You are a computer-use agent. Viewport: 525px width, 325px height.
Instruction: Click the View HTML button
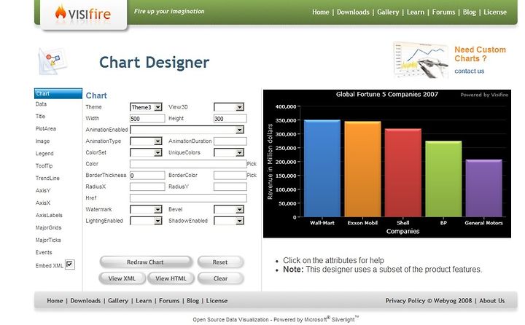171,278
